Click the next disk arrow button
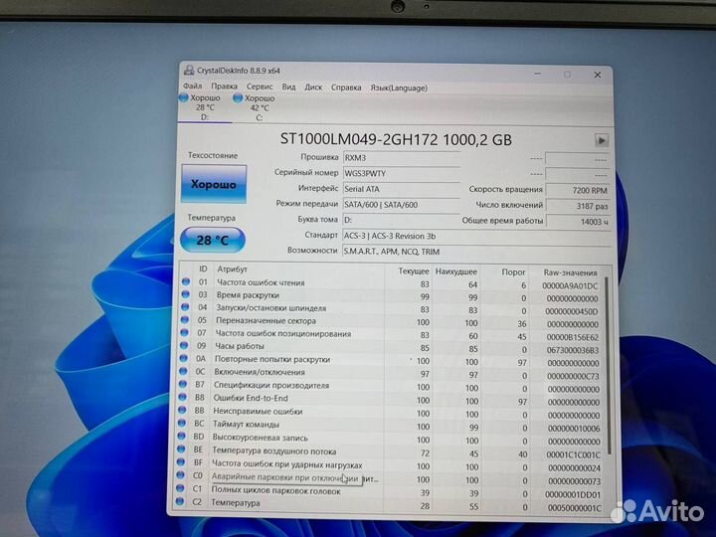Viewport: 716px width, 537px height. coord(602,140)
